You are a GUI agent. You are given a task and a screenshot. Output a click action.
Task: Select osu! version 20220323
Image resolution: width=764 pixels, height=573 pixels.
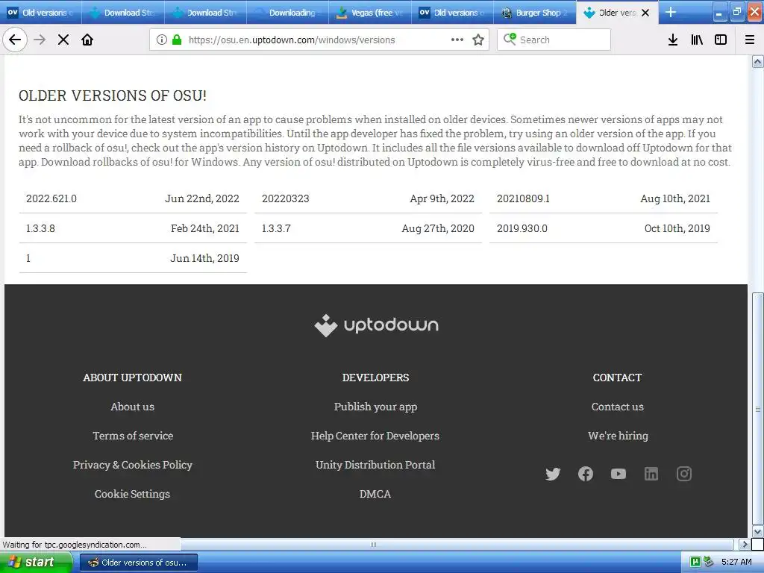368,198
